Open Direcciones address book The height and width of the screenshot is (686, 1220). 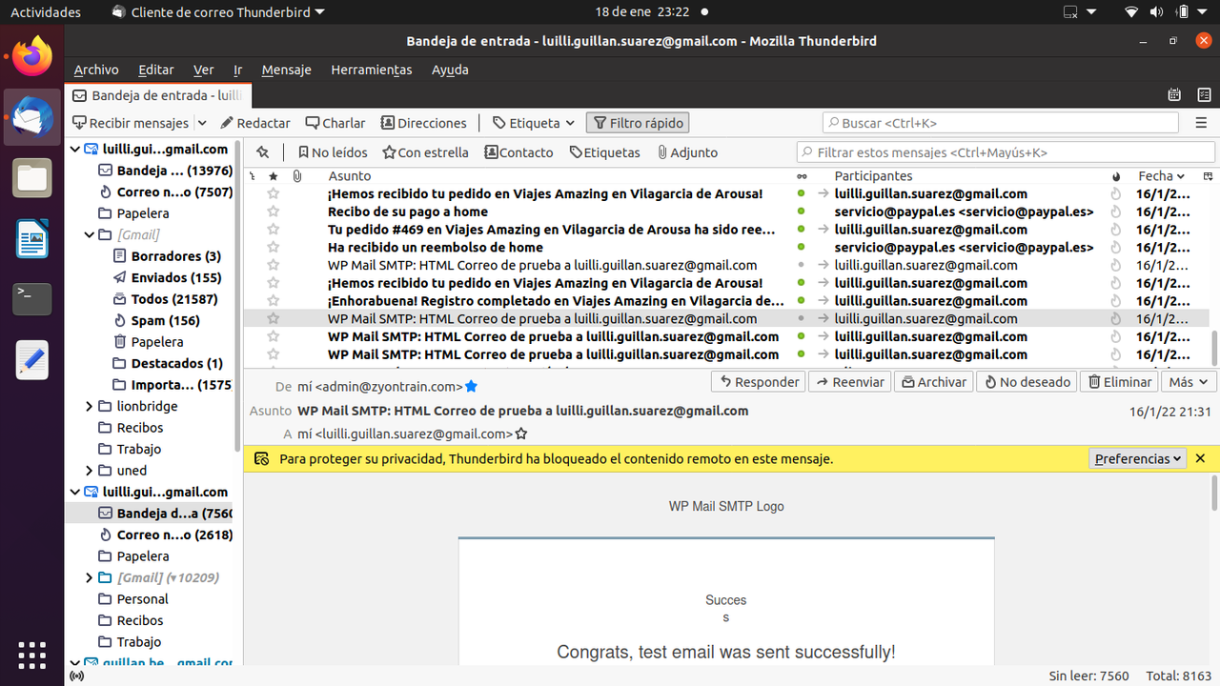(x=424, y=123)
